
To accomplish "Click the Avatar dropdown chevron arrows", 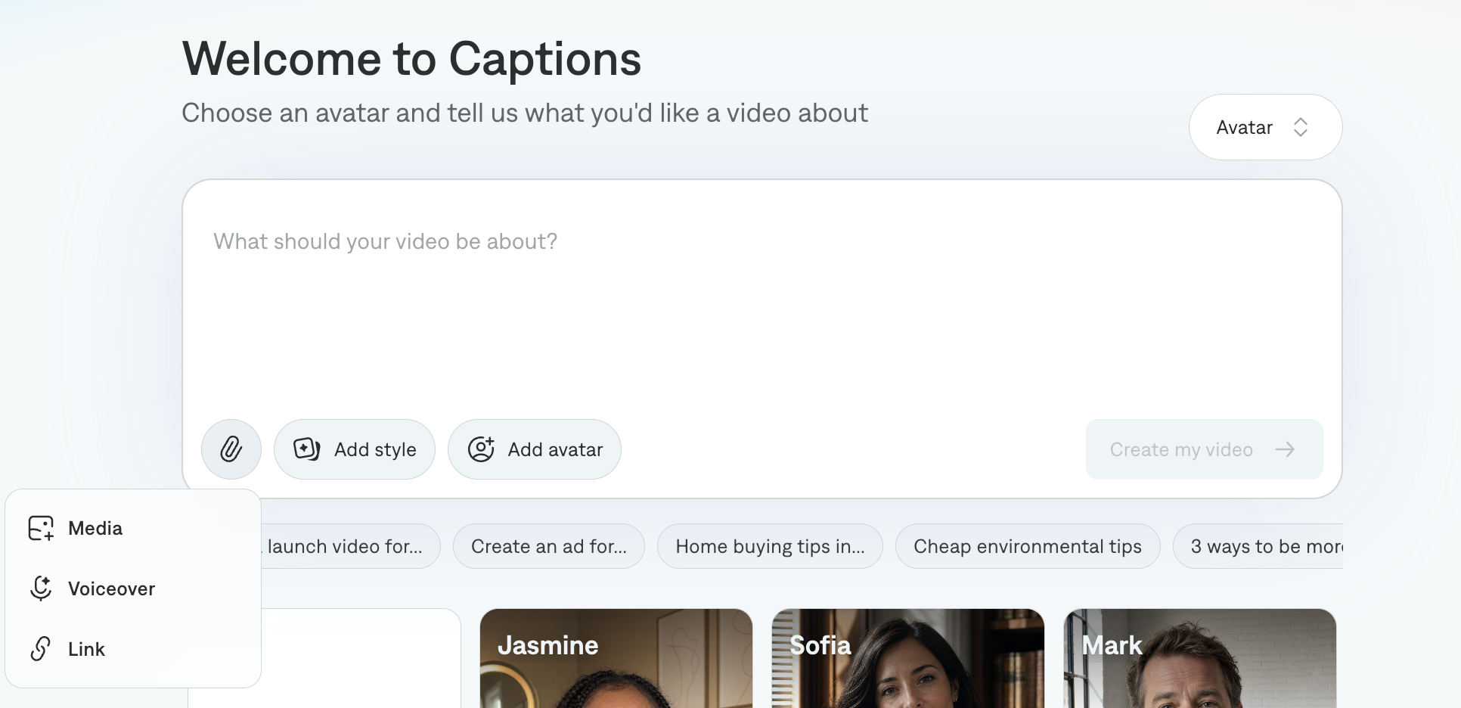I will click(x=1301, y=127).
